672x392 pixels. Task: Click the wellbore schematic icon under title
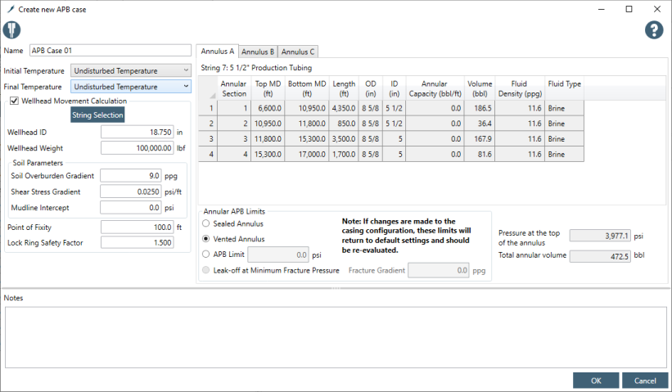coord(11,30)
